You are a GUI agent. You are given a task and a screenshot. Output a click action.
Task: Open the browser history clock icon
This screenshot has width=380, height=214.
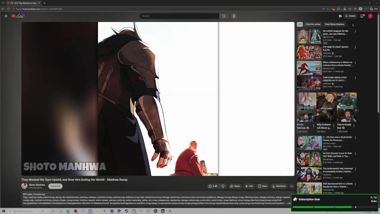(355, 9)
